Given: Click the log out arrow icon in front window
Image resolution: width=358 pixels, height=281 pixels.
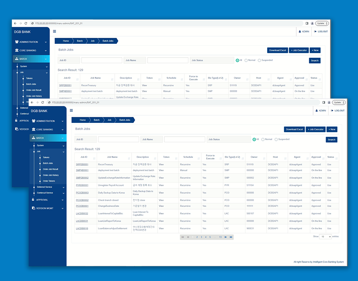Looking at the screenshot, I should pyautogui.click(x=332, y=111).
